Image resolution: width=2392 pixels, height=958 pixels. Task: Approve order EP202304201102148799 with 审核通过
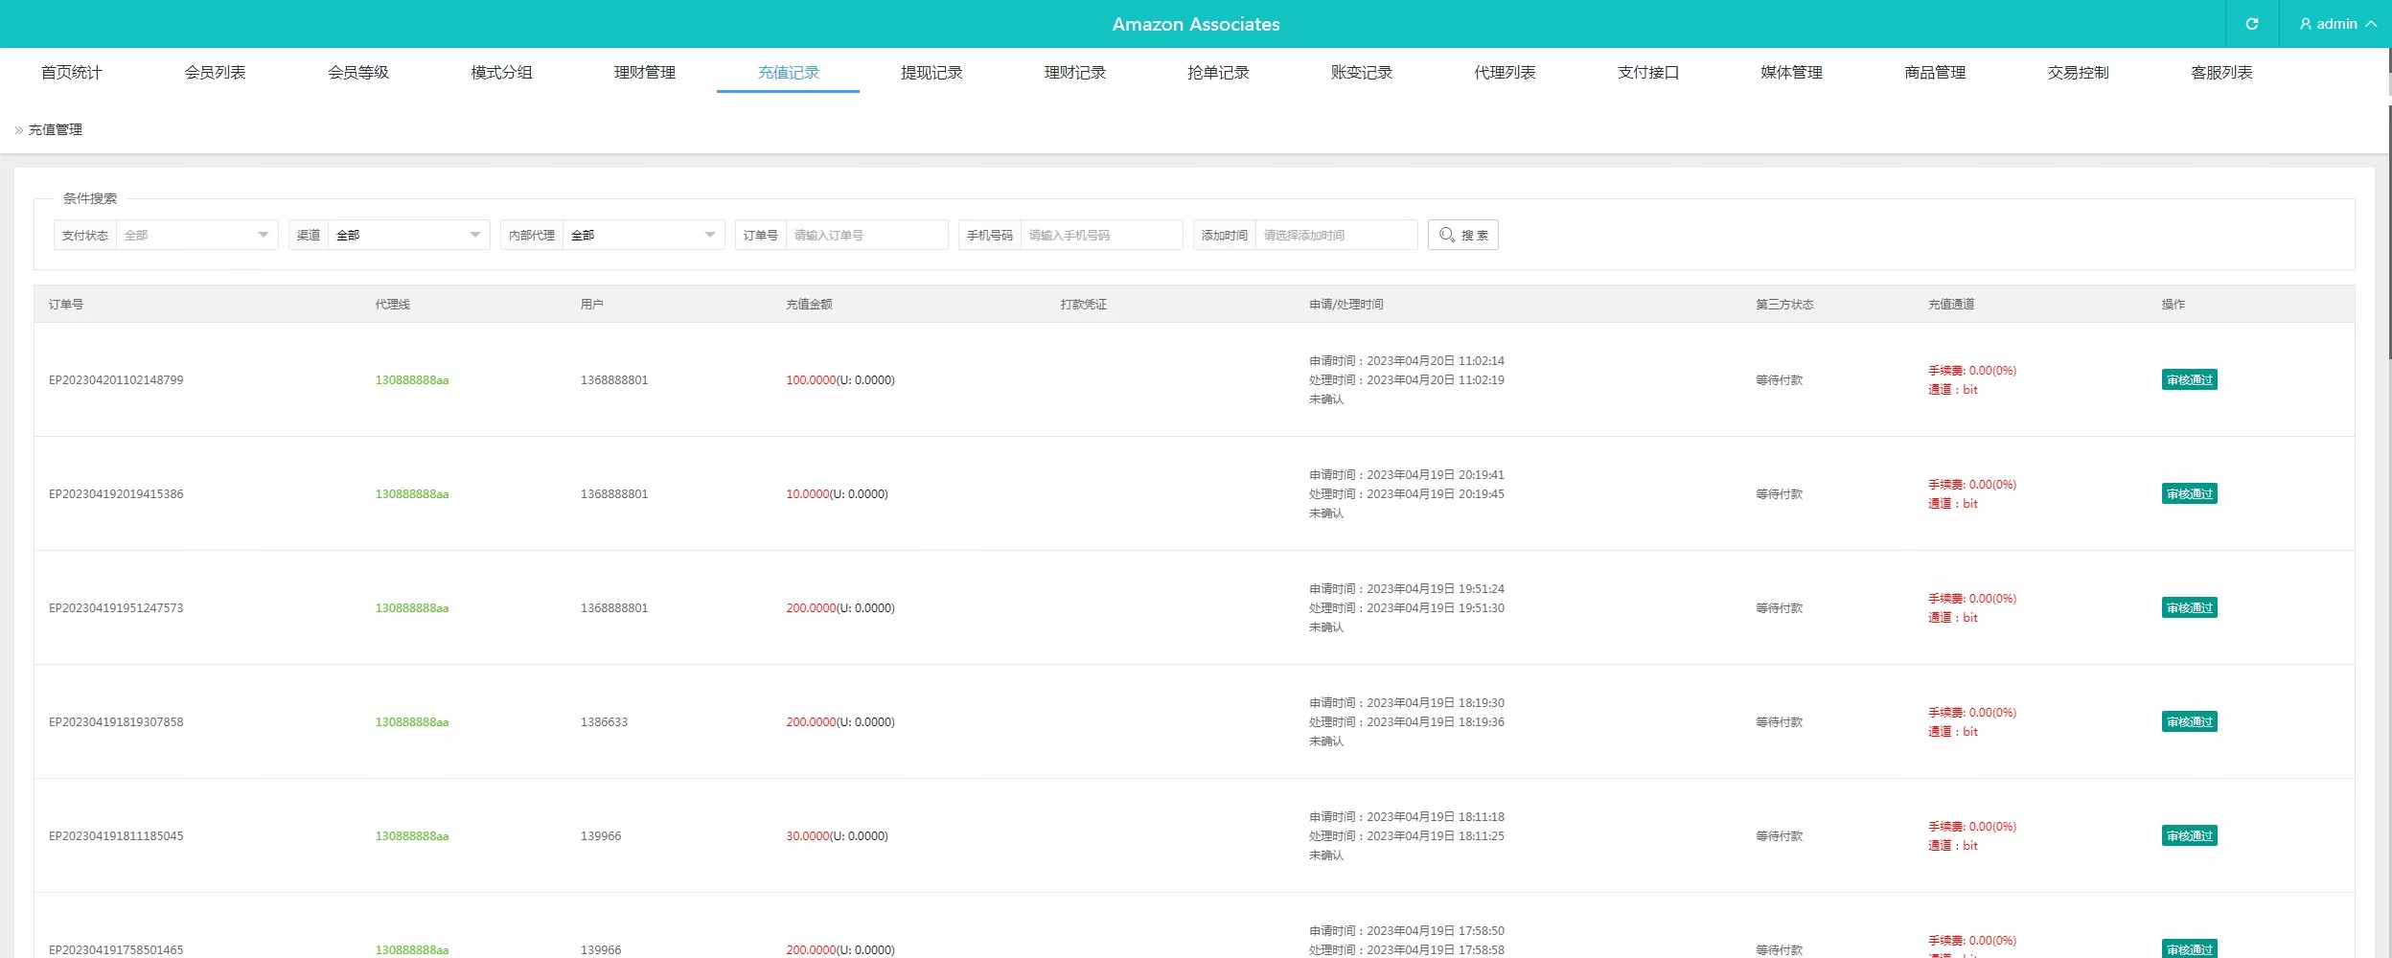pyautogui.click(x=2189, y=380)
